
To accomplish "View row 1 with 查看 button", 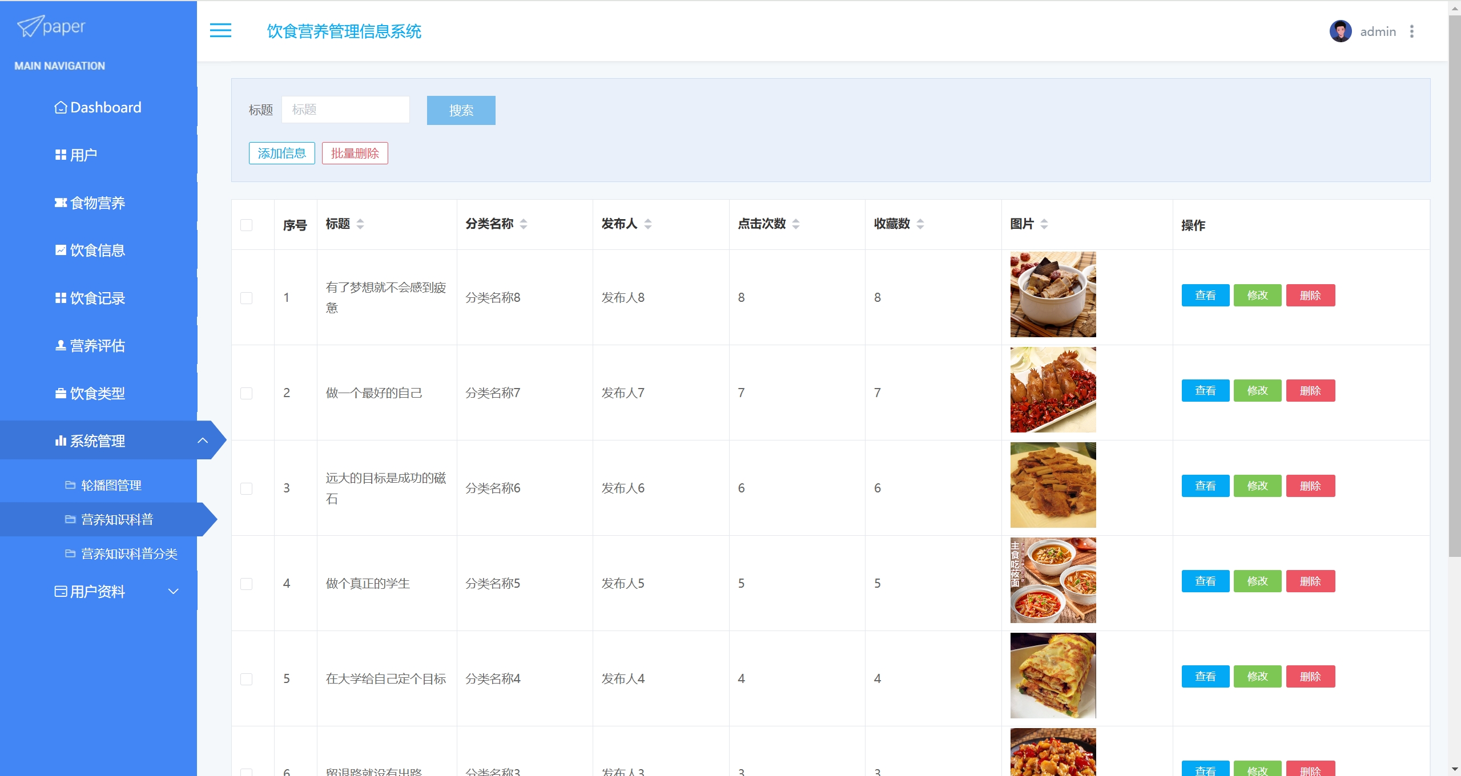I will point(1205,296).
